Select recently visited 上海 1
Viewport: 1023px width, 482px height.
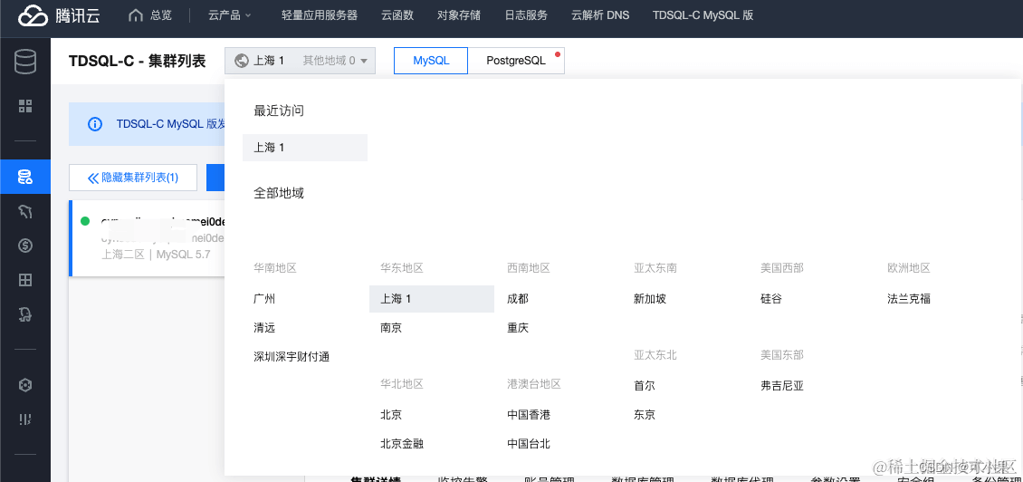[305, 148]
